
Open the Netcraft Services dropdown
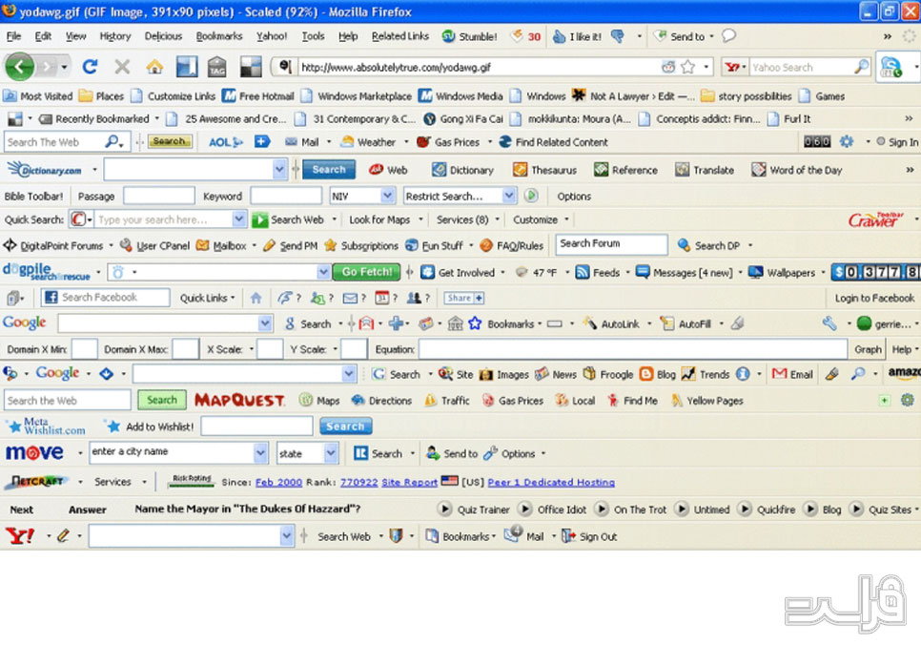(x=119, y=482)
